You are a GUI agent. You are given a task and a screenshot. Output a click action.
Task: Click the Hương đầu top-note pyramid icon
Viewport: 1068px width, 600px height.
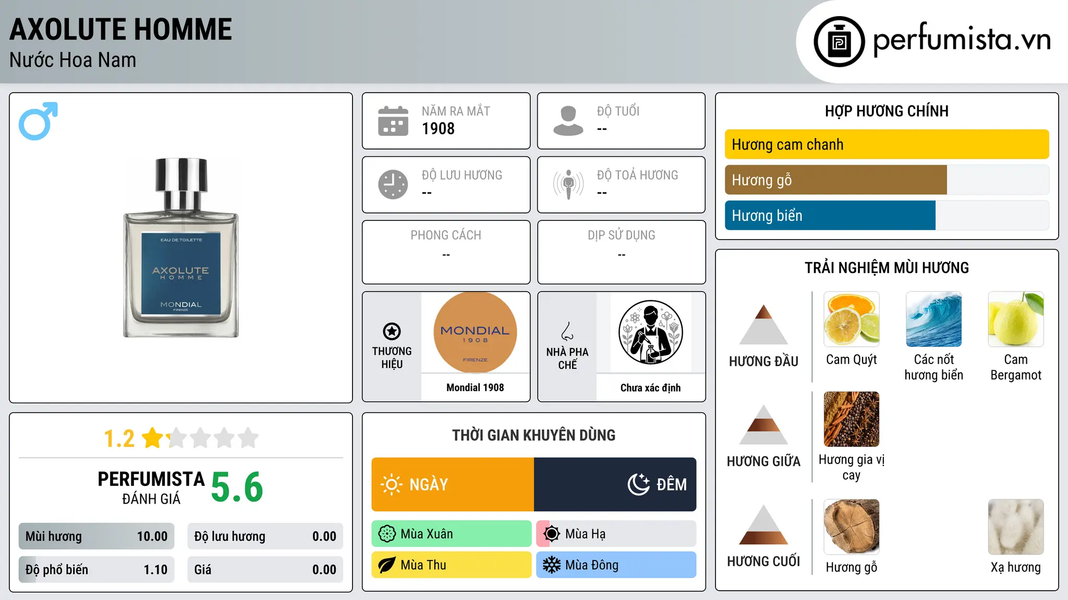click(763, 324)
